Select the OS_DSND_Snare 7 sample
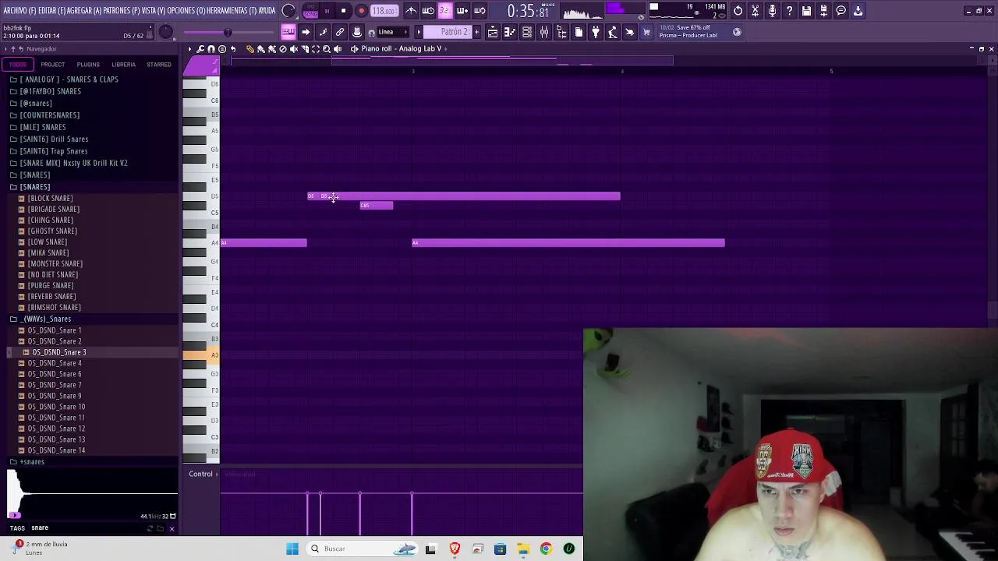The height and width of the screenshot is (561, 998). point(55,385)
